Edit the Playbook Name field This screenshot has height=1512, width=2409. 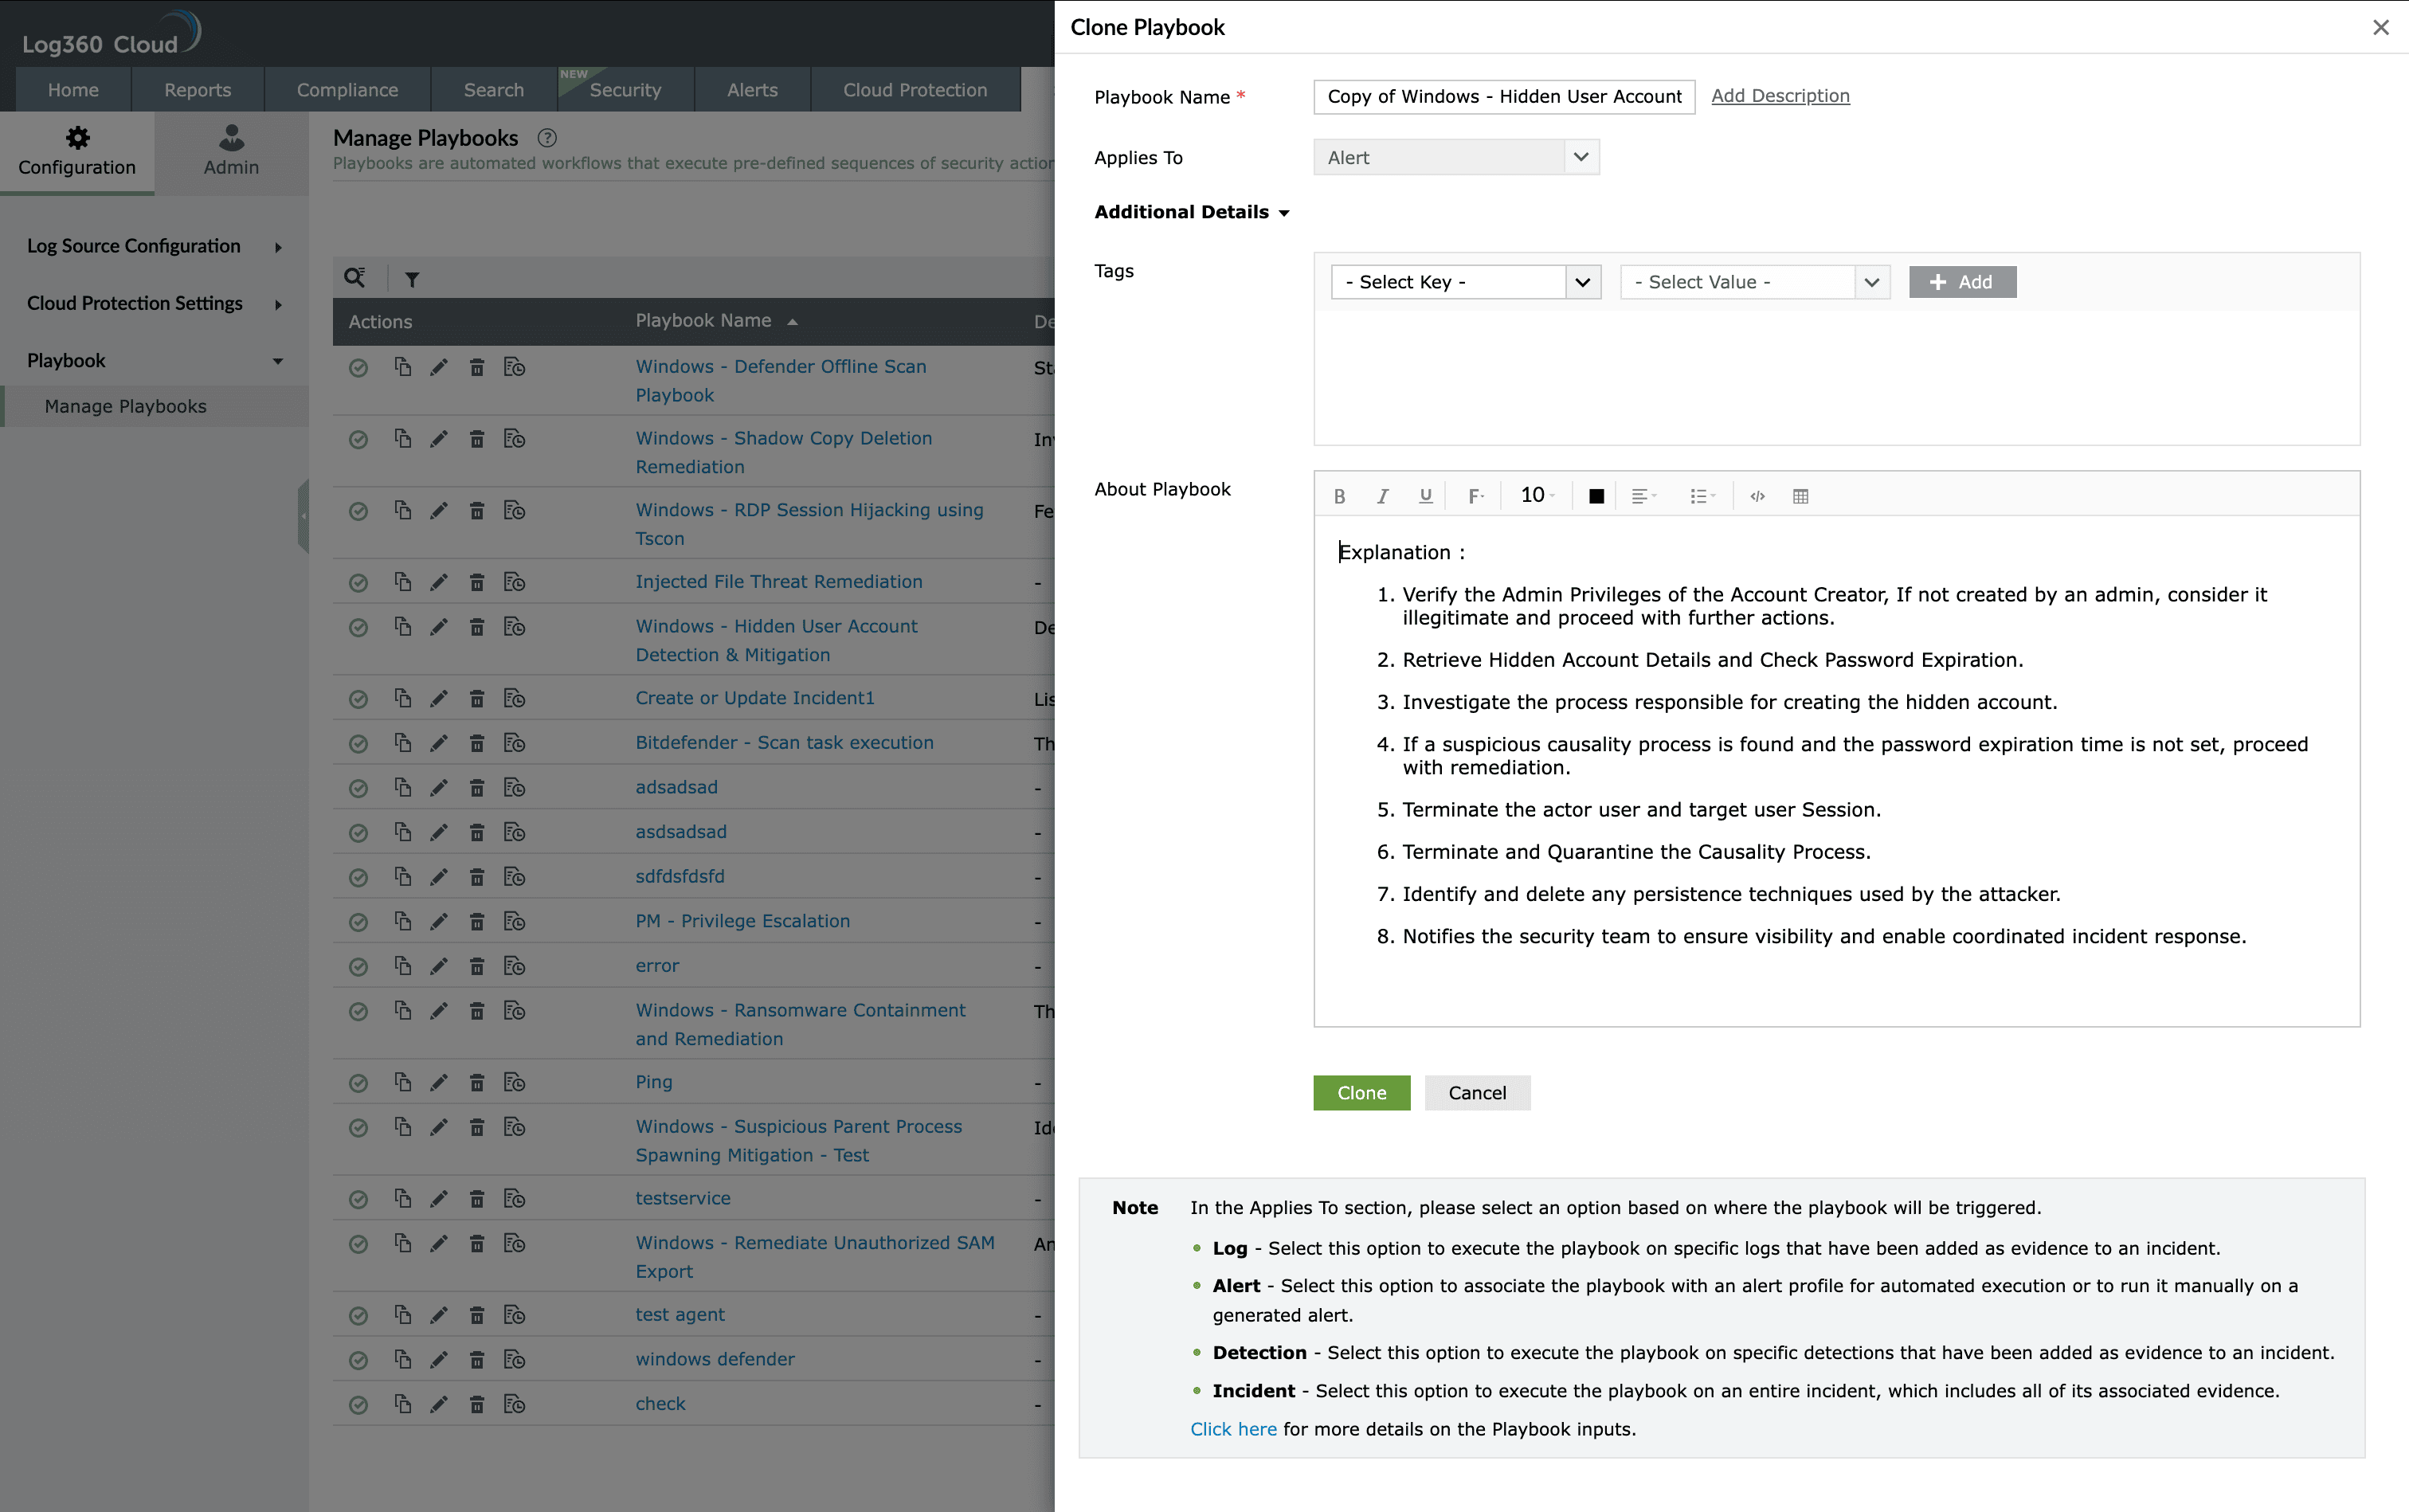pos(1504,96)
